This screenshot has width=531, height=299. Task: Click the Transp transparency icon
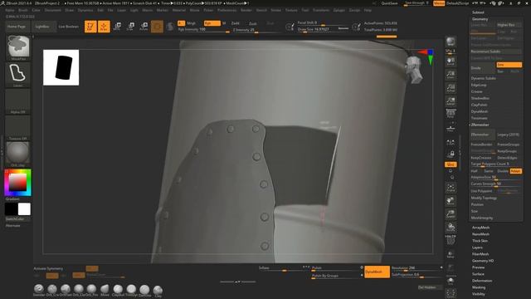pos(451,254)
